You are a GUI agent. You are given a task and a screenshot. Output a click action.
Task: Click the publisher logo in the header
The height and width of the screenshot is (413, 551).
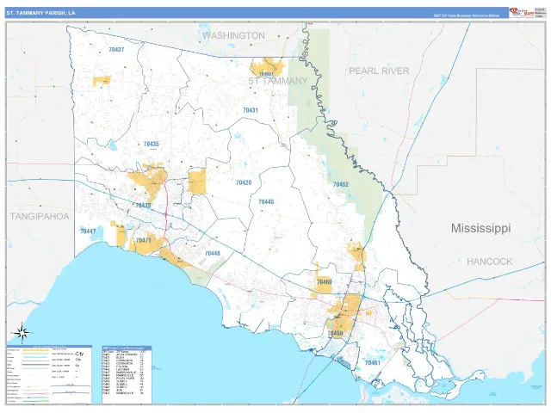tap(522, 13)
